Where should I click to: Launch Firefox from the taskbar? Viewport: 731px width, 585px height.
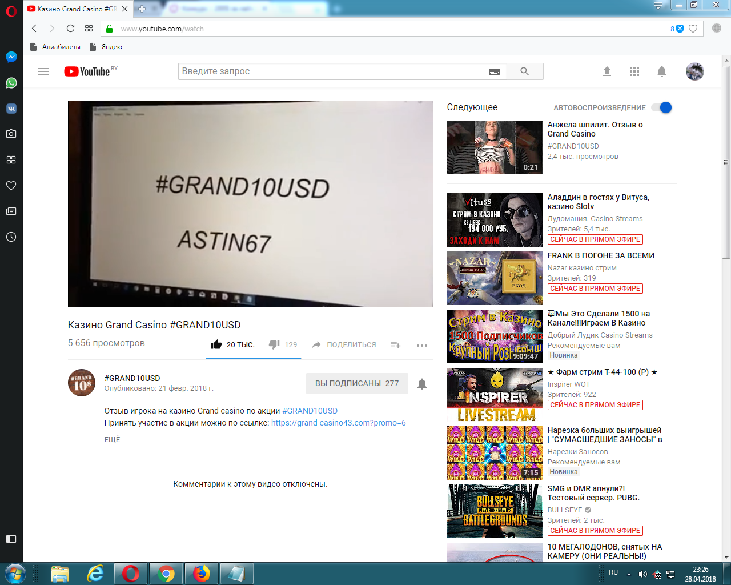tap(202, 574)
